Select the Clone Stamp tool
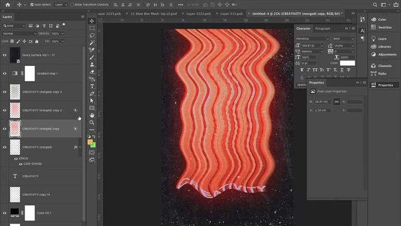This screenshot has height=226, width=401. pyautogui.click(x=92, y=65)
